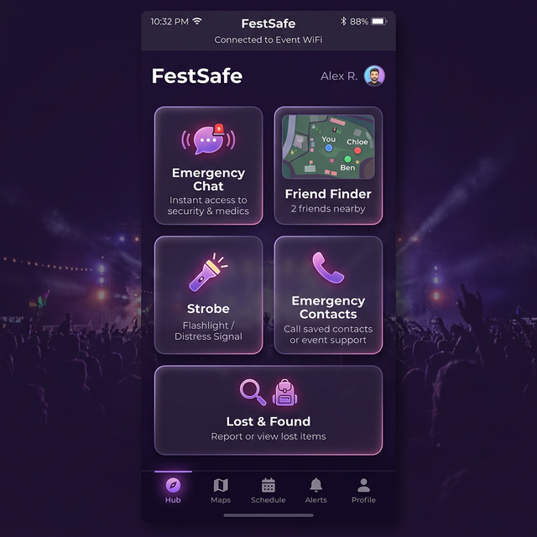Select Ben's green marker on map
The image size is (537, 537).
pyautogui.click(x=347, y=159)
